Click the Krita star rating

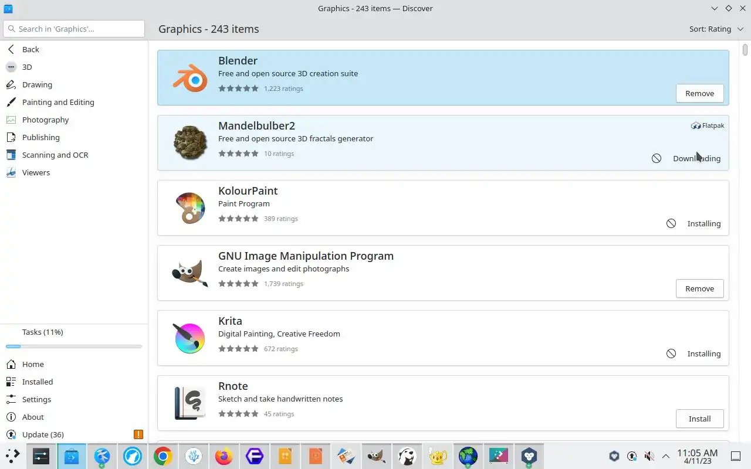(x=238, y=349)
